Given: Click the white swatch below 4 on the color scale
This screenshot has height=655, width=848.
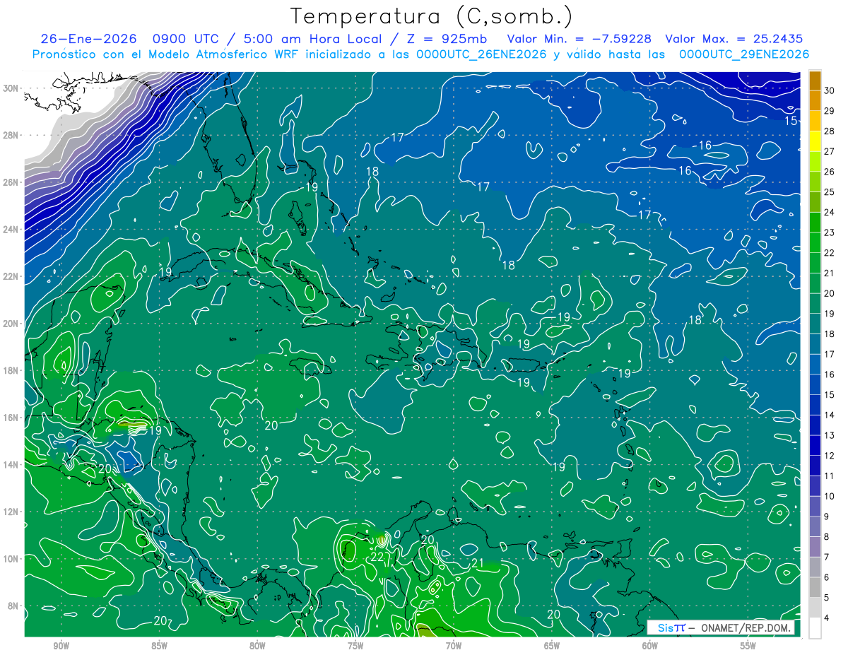Looking at the screenshot, I should (x=815, y=627).
